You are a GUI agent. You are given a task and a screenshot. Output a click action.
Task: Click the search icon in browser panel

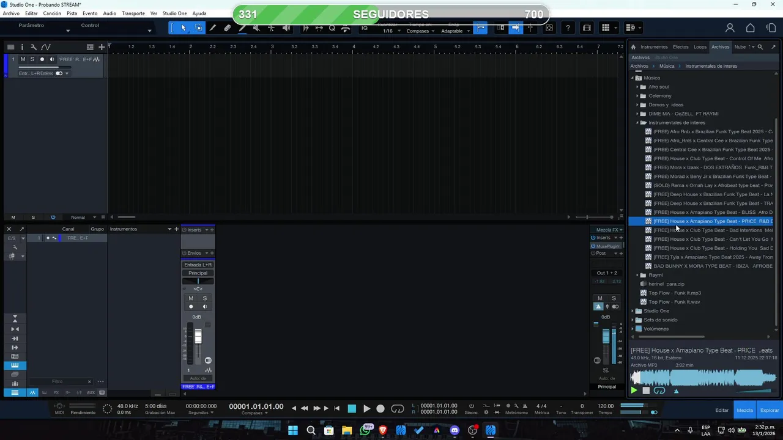tap(760, 47)
